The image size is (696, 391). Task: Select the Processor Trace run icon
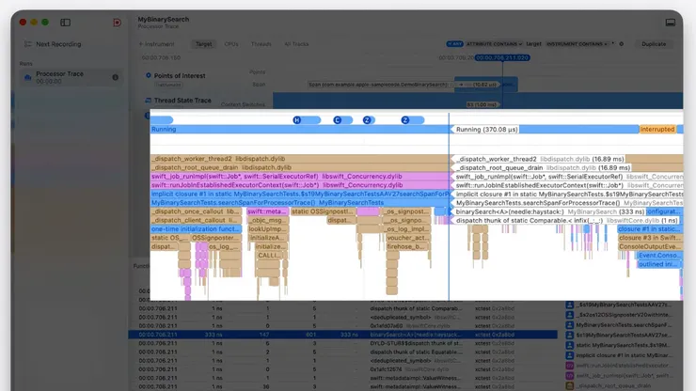(x=28, y=77)
